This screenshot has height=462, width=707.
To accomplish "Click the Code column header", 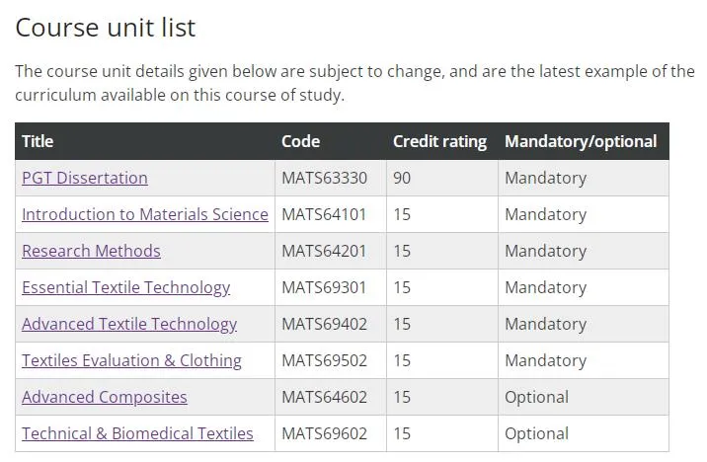I will (301, 141).
